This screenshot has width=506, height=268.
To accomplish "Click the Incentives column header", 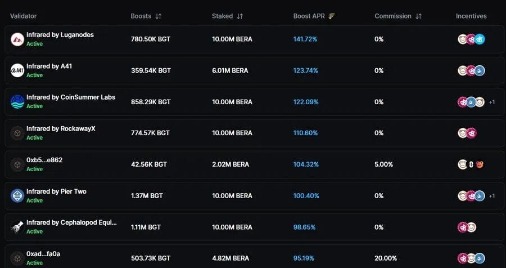I will coord(471,16).
